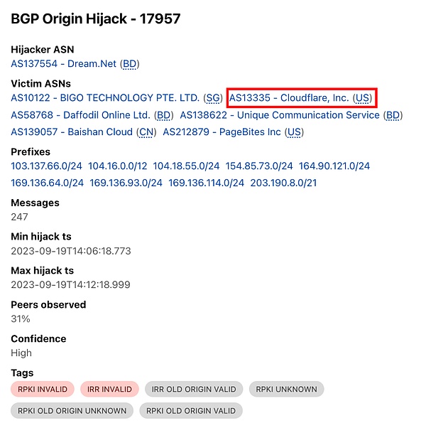Click the IRR OLD ORIGIN VALID tag
426x428 pixels.
pos(194,389)
